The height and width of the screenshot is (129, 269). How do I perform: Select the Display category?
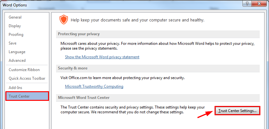(15, 26)
